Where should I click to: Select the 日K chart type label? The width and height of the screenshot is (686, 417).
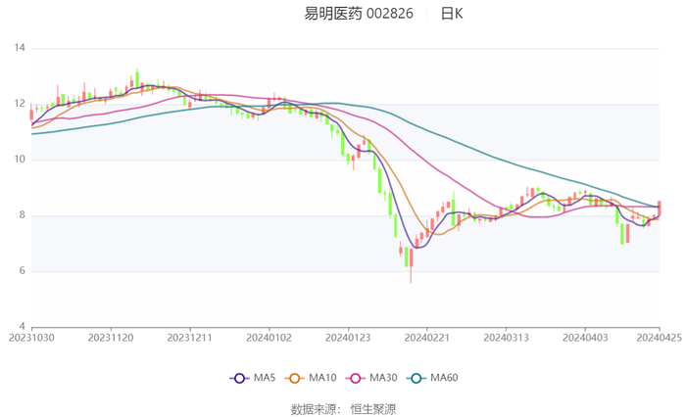tap(452, 14)
